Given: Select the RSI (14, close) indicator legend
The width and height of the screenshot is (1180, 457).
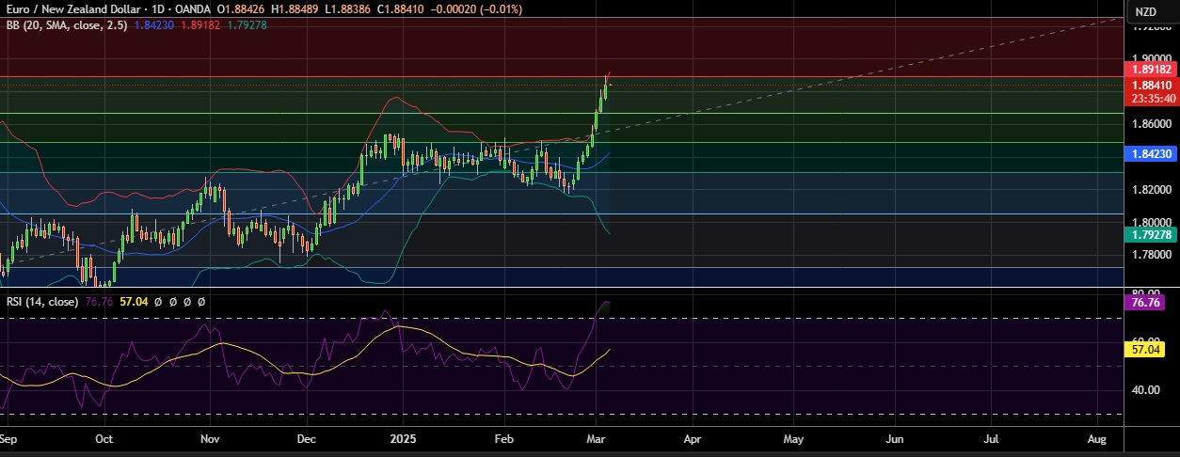Looking at the screenshot, I should click(x=42, y=302).
